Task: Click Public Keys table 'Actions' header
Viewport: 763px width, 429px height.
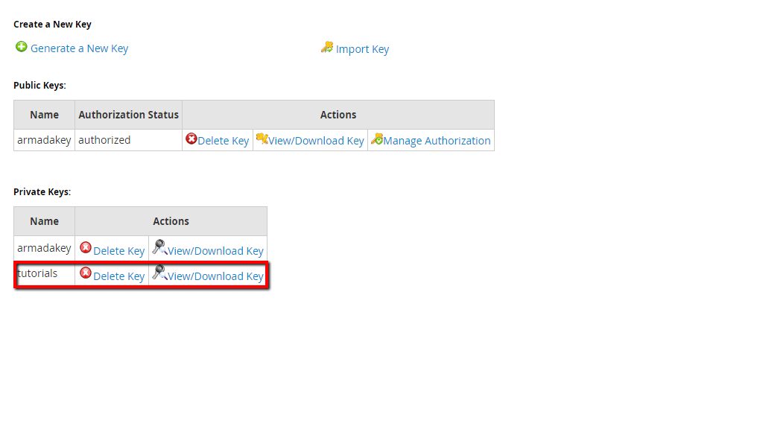Action: click(x=338, y=115)
